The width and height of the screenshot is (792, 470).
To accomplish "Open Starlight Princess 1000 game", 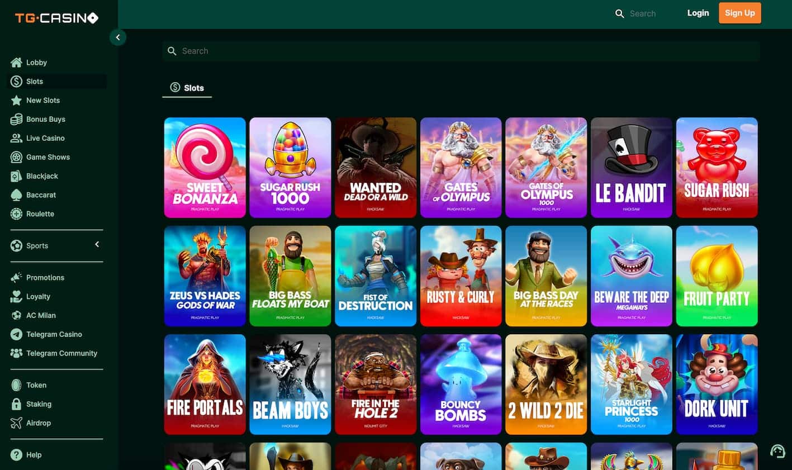I will 632,384.
